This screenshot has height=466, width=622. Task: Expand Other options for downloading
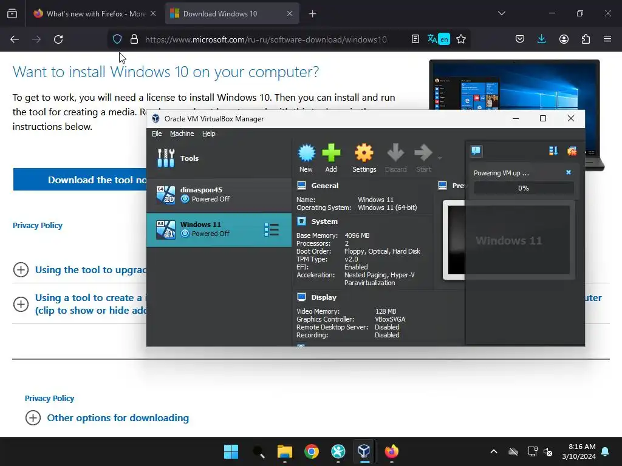coord(107,417)
